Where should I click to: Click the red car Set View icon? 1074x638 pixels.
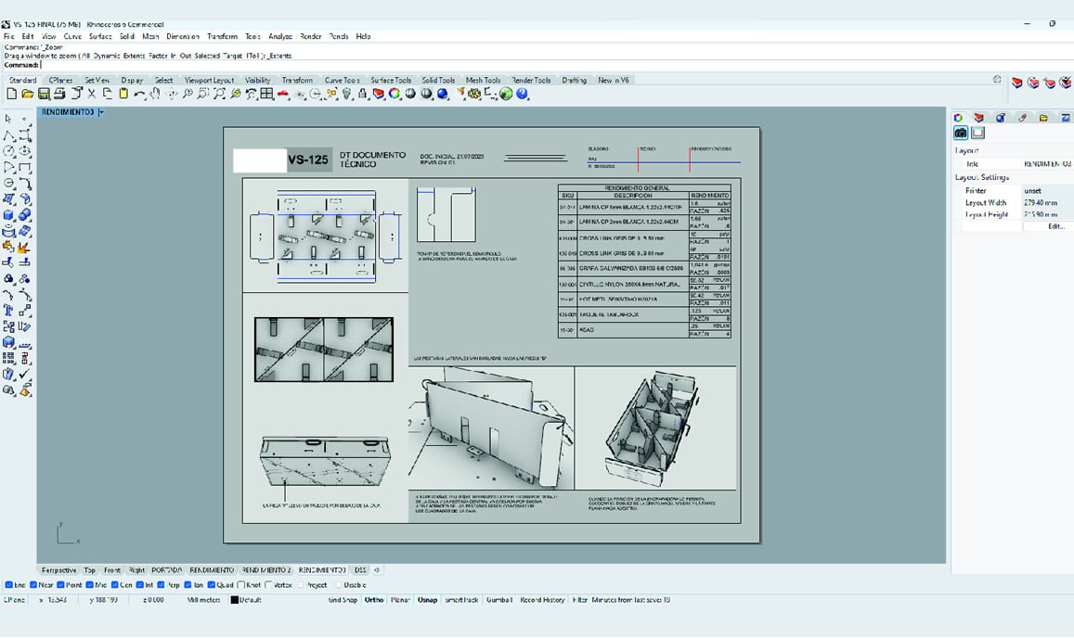(283, 94)
